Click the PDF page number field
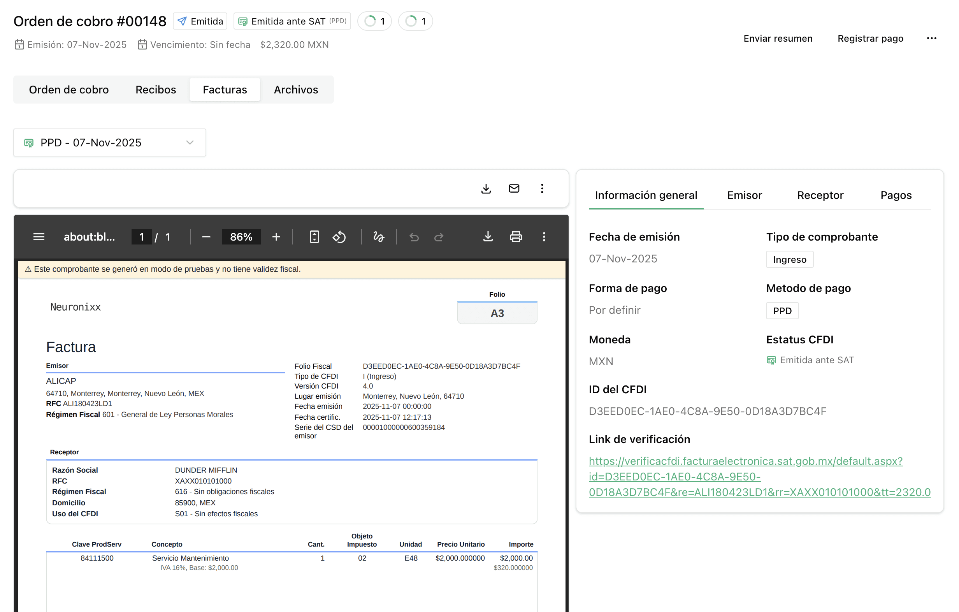The width and height of the screenshot is (959, 612). click(141, 237)
